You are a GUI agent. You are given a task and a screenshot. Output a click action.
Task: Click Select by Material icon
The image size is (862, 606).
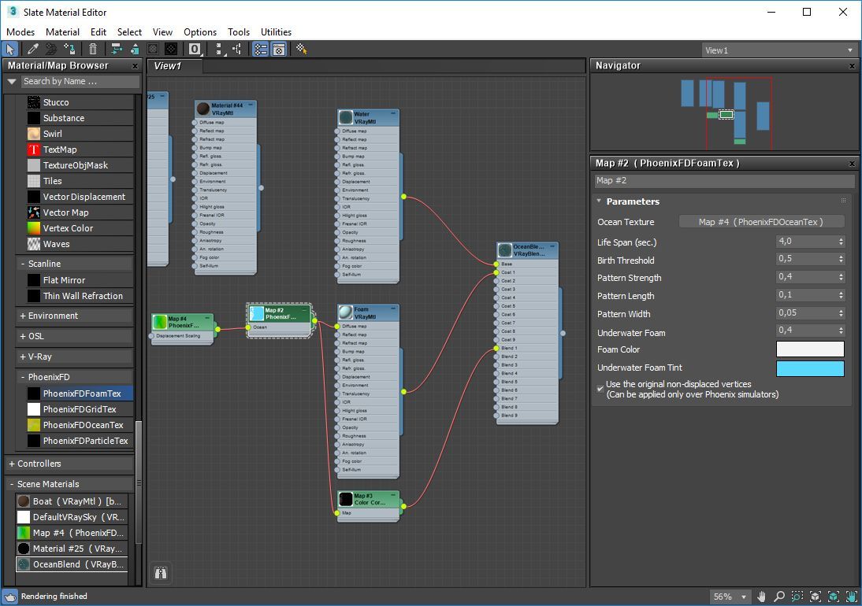pos(301,50)
